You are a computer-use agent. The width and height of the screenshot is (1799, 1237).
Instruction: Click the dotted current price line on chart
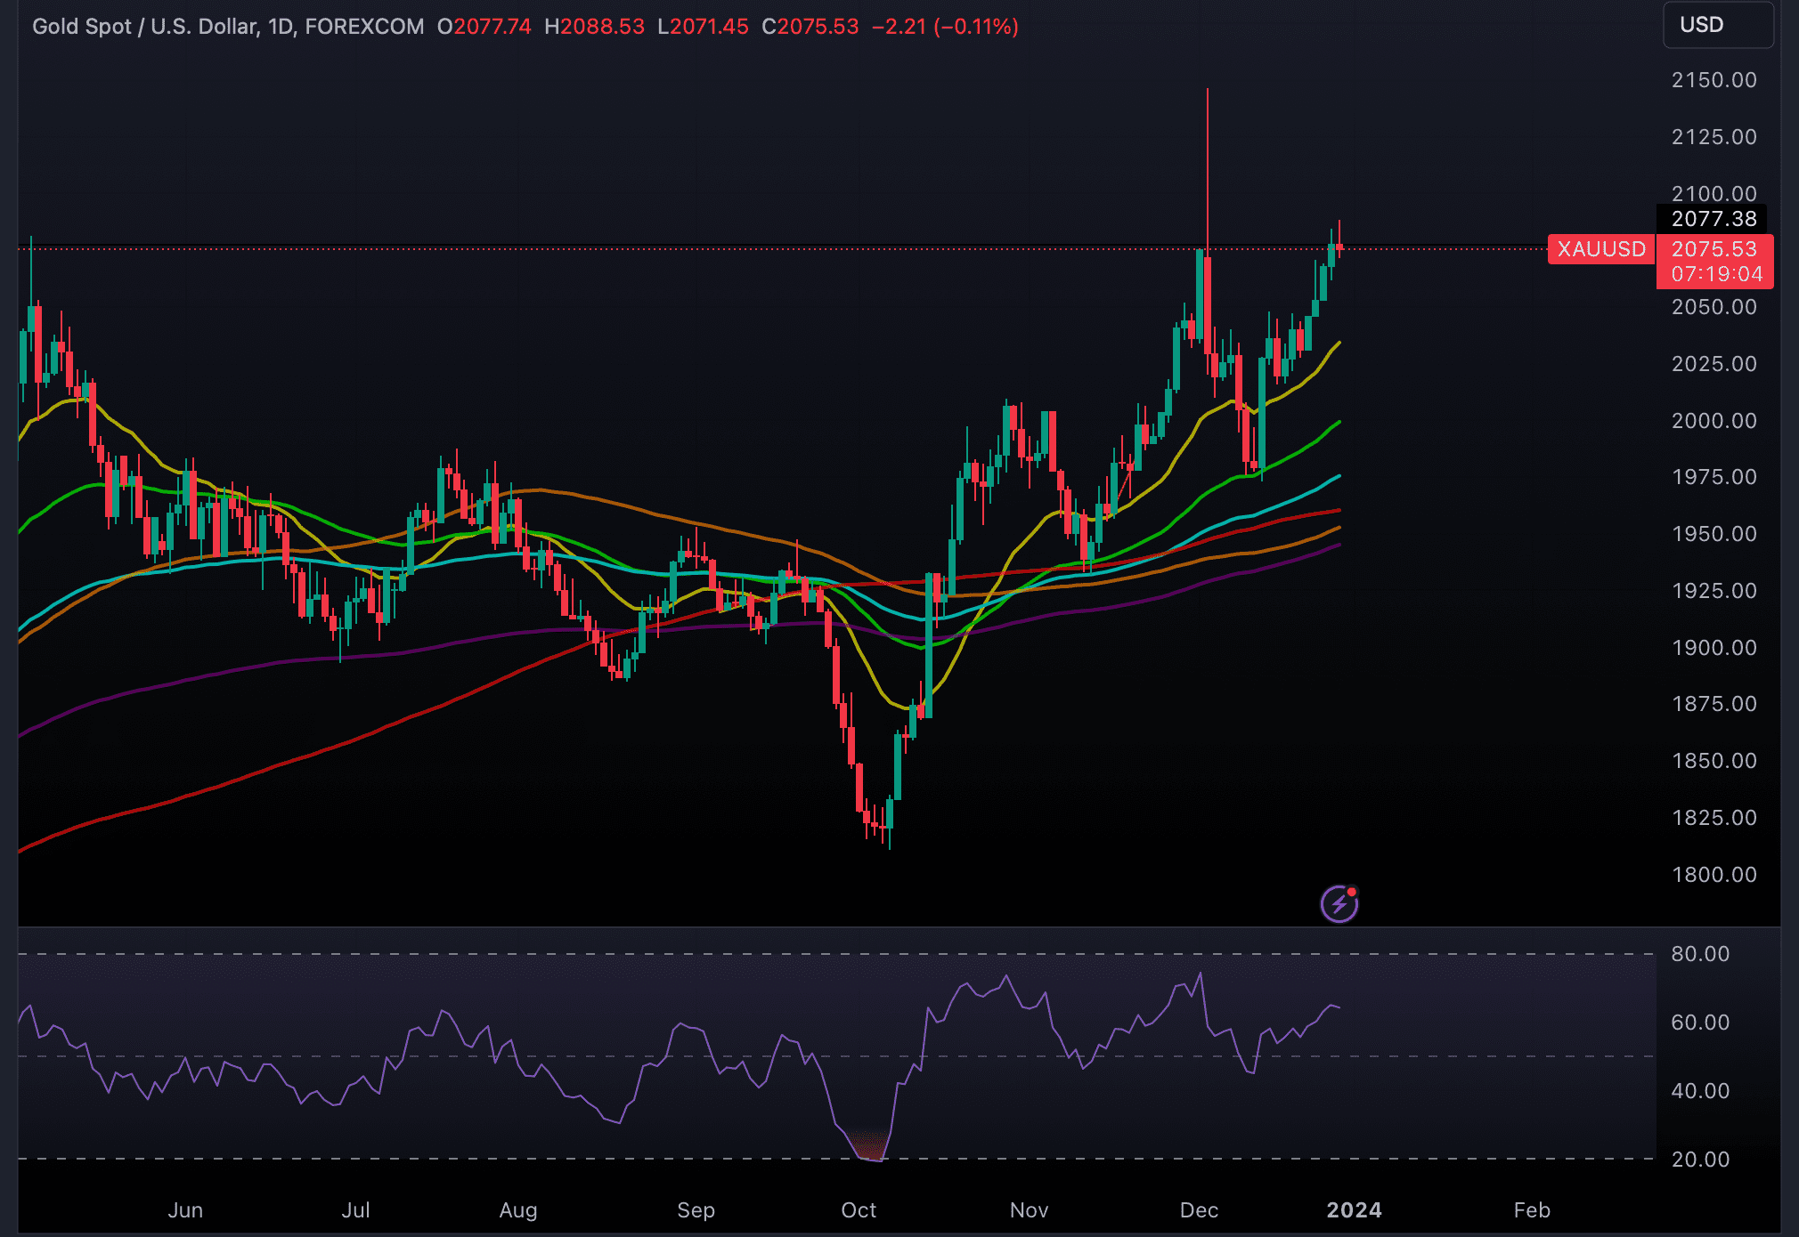point(802,250)
